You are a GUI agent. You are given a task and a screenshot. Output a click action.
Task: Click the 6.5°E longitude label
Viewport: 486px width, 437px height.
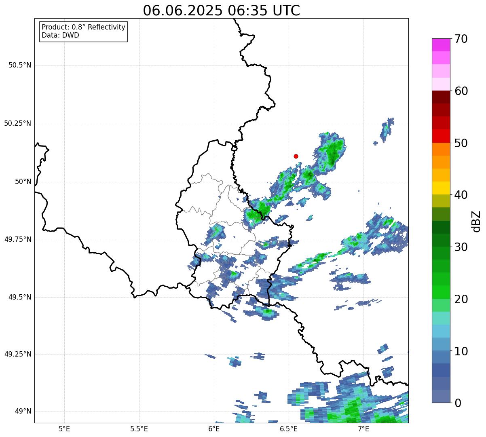click(x=289, y=429)
